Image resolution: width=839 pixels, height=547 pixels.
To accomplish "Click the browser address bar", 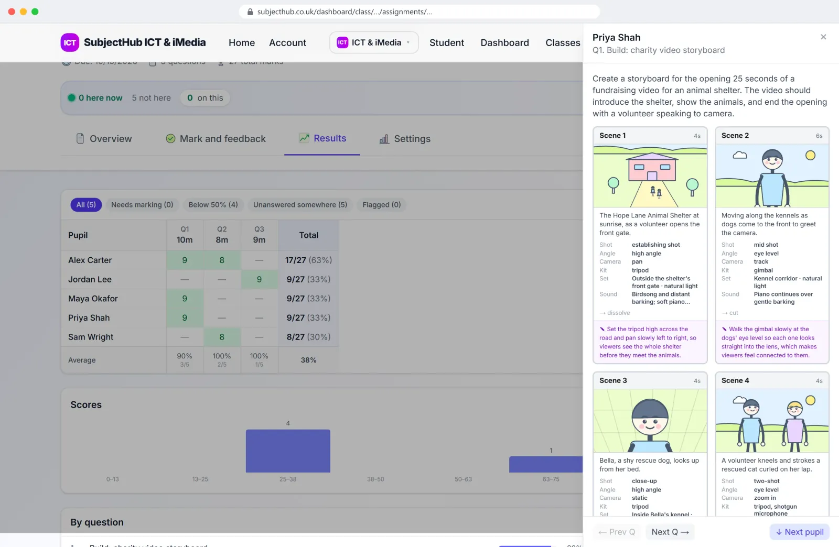I will [419, 12].
